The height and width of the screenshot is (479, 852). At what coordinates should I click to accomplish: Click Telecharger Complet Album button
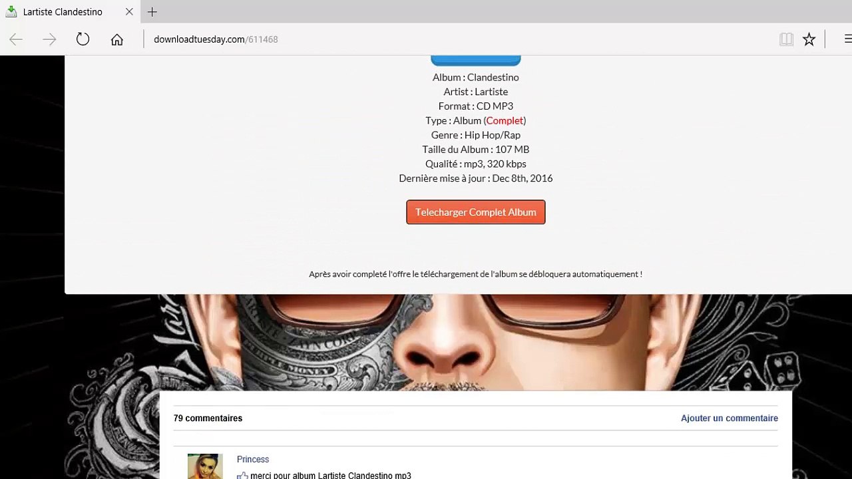click(x=476, y=212)
